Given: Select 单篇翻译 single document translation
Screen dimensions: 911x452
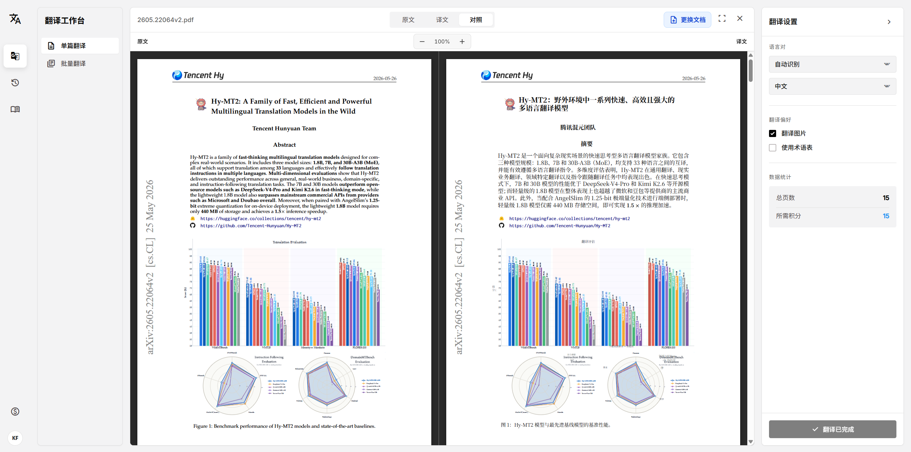Looking at the screenshot, I should click(80, 46).
